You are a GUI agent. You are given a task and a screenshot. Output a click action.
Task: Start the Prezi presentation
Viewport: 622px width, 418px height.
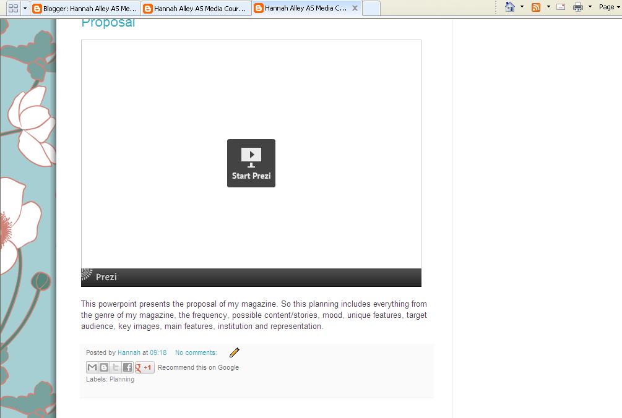click(x=251, y=163)
